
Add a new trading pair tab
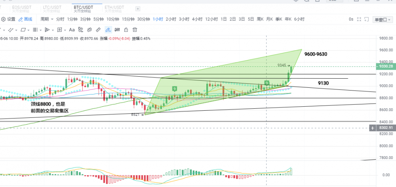pyautogui.click(x=137, y=9)
